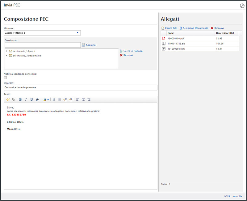Undo the last edit in the text editor
247x201 pixels.
(8, 99)
